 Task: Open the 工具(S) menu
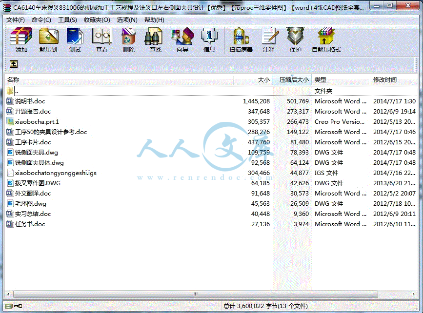tap(67, 20)
